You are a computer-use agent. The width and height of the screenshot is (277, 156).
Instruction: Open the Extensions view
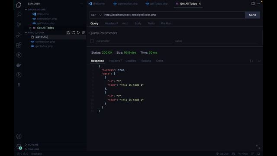coord(19,45)
